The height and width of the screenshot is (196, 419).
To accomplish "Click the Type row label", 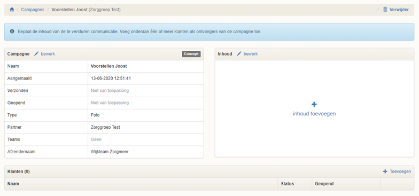I will [x=12, y=115].
